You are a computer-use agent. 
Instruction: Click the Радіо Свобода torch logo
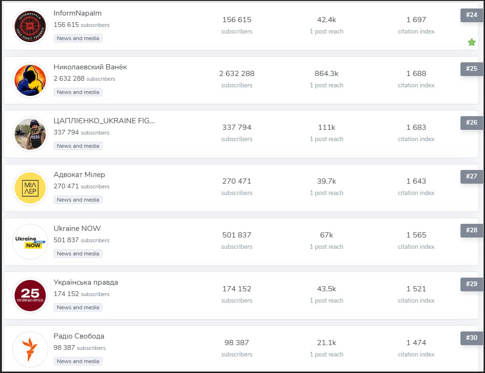tap(30, 349)
